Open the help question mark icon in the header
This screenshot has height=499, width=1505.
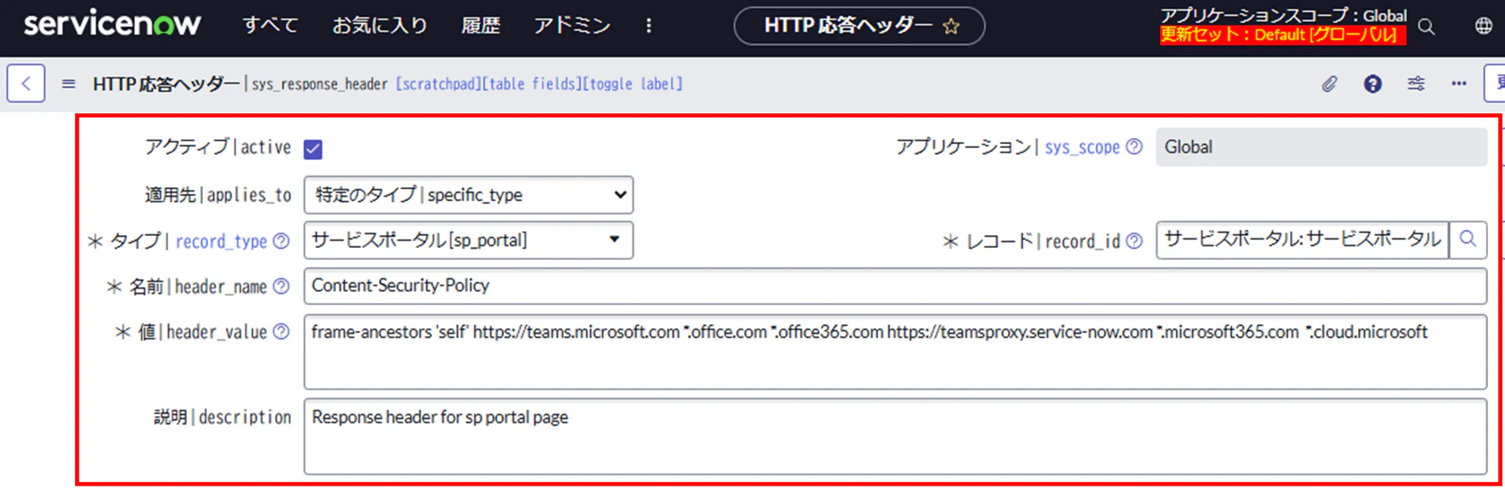[x=1373, y=83]
